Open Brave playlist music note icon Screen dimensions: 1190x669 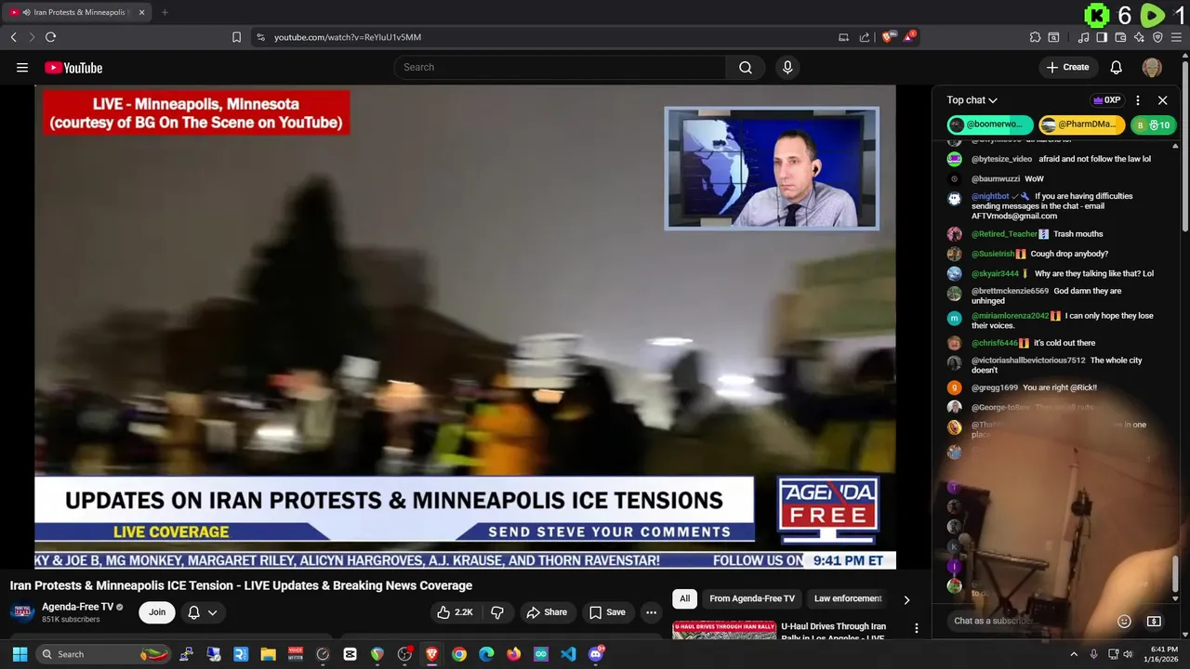[x=1083, y=37]
